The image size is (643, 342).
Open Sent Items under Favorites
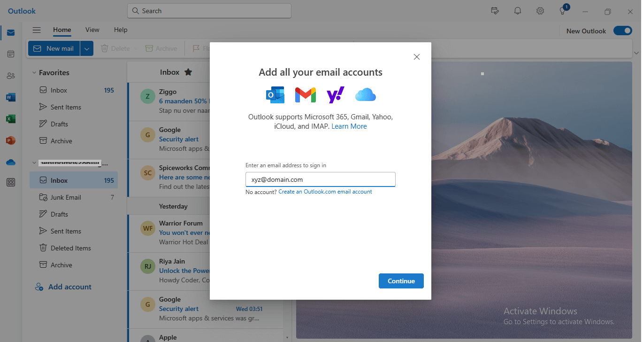(x=74, y=107)
